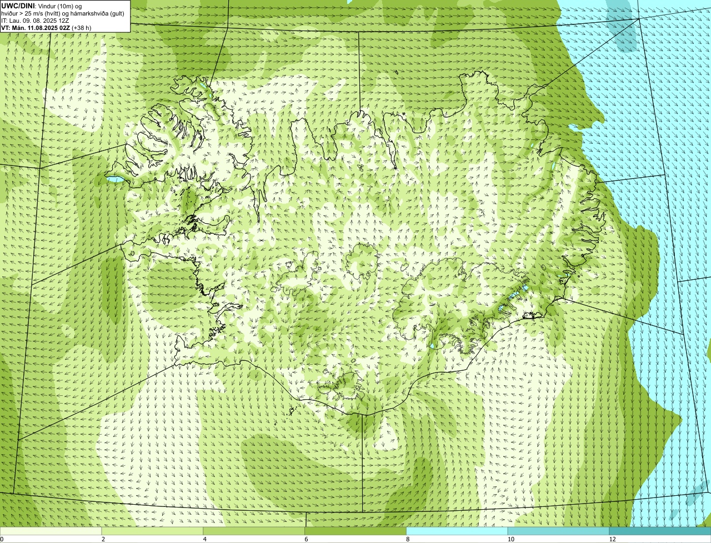Viewport: 711px width, 543px height.
Task: Click the legend tick label '2'
Action: click(103, 539)
